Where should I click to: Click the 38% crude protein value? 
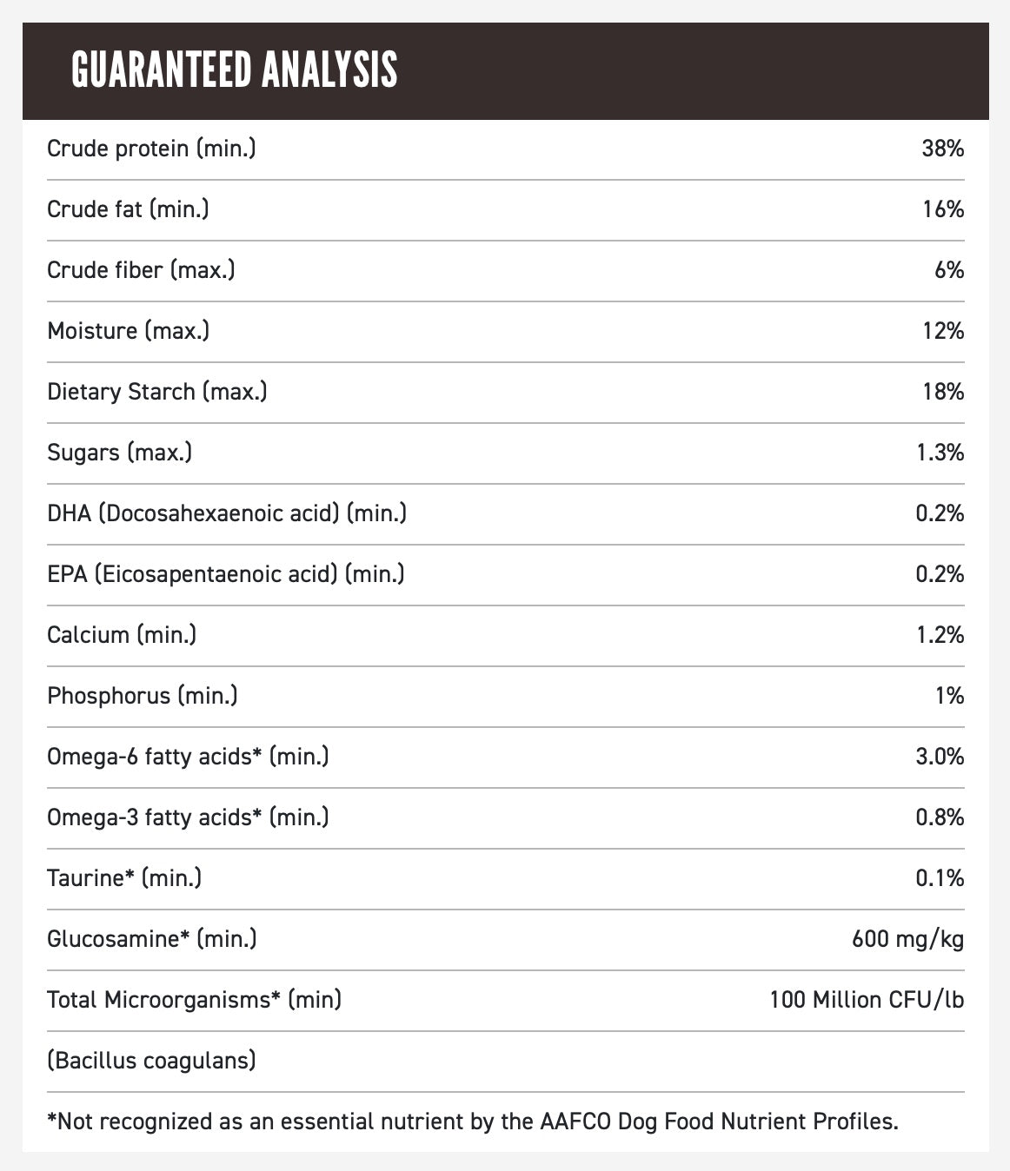click(x=943, y=149)
